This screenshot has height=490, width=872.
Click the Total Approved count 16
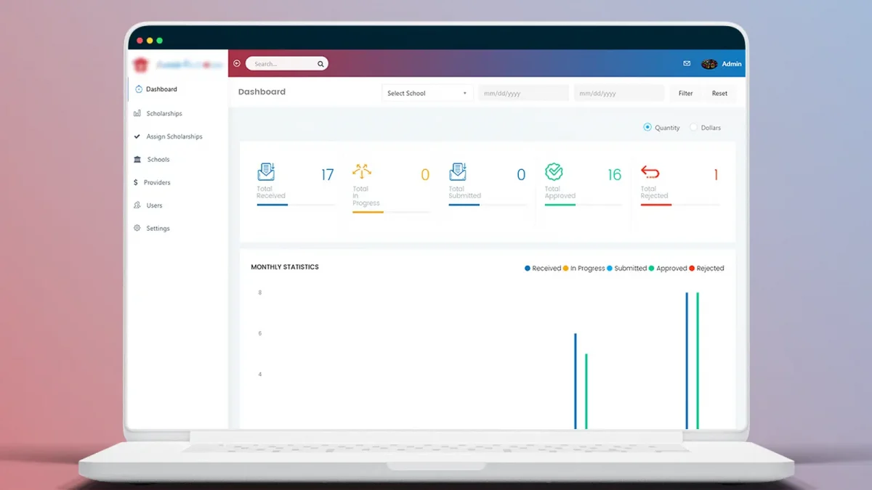615,175
